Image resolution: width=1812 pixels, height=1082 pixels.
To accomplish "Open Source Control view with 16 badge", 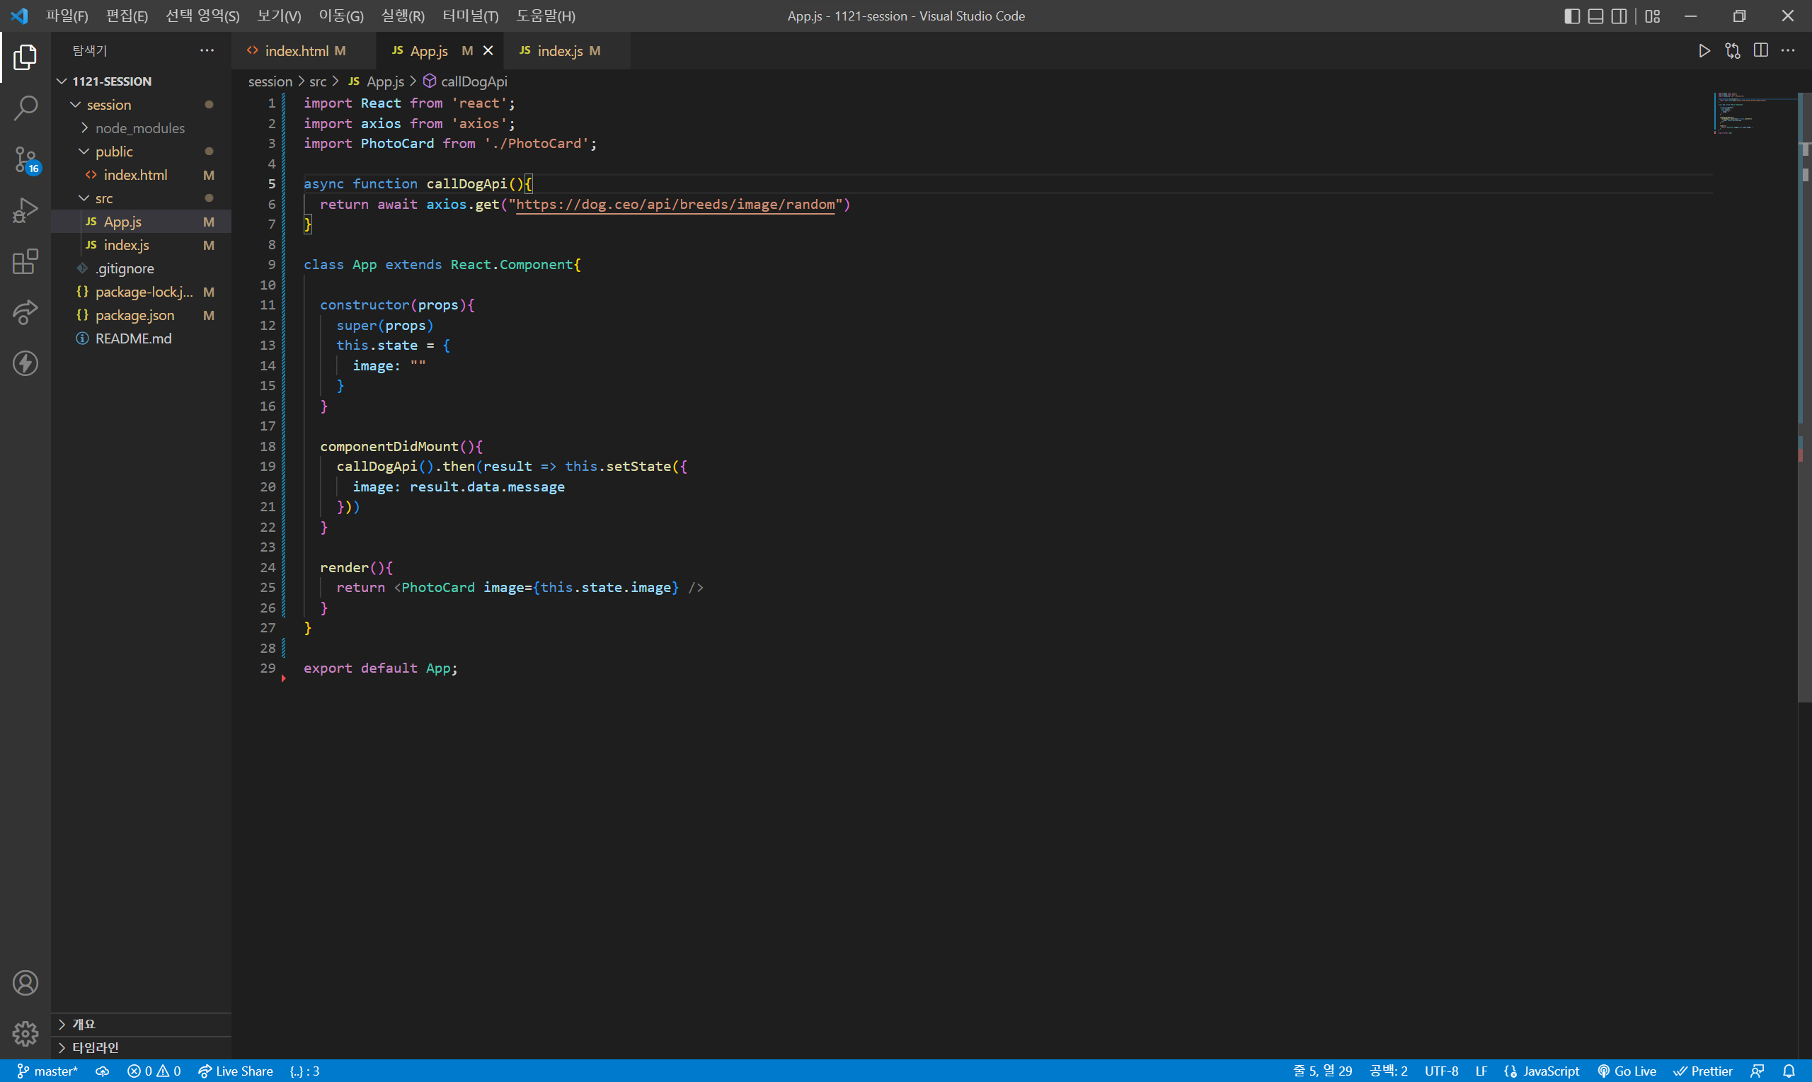I will point(25,159).
